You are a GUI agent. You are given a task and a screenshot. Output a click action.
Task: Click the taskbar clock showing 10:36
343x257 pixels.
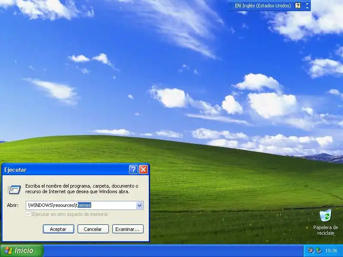click(x=331, y=251)
